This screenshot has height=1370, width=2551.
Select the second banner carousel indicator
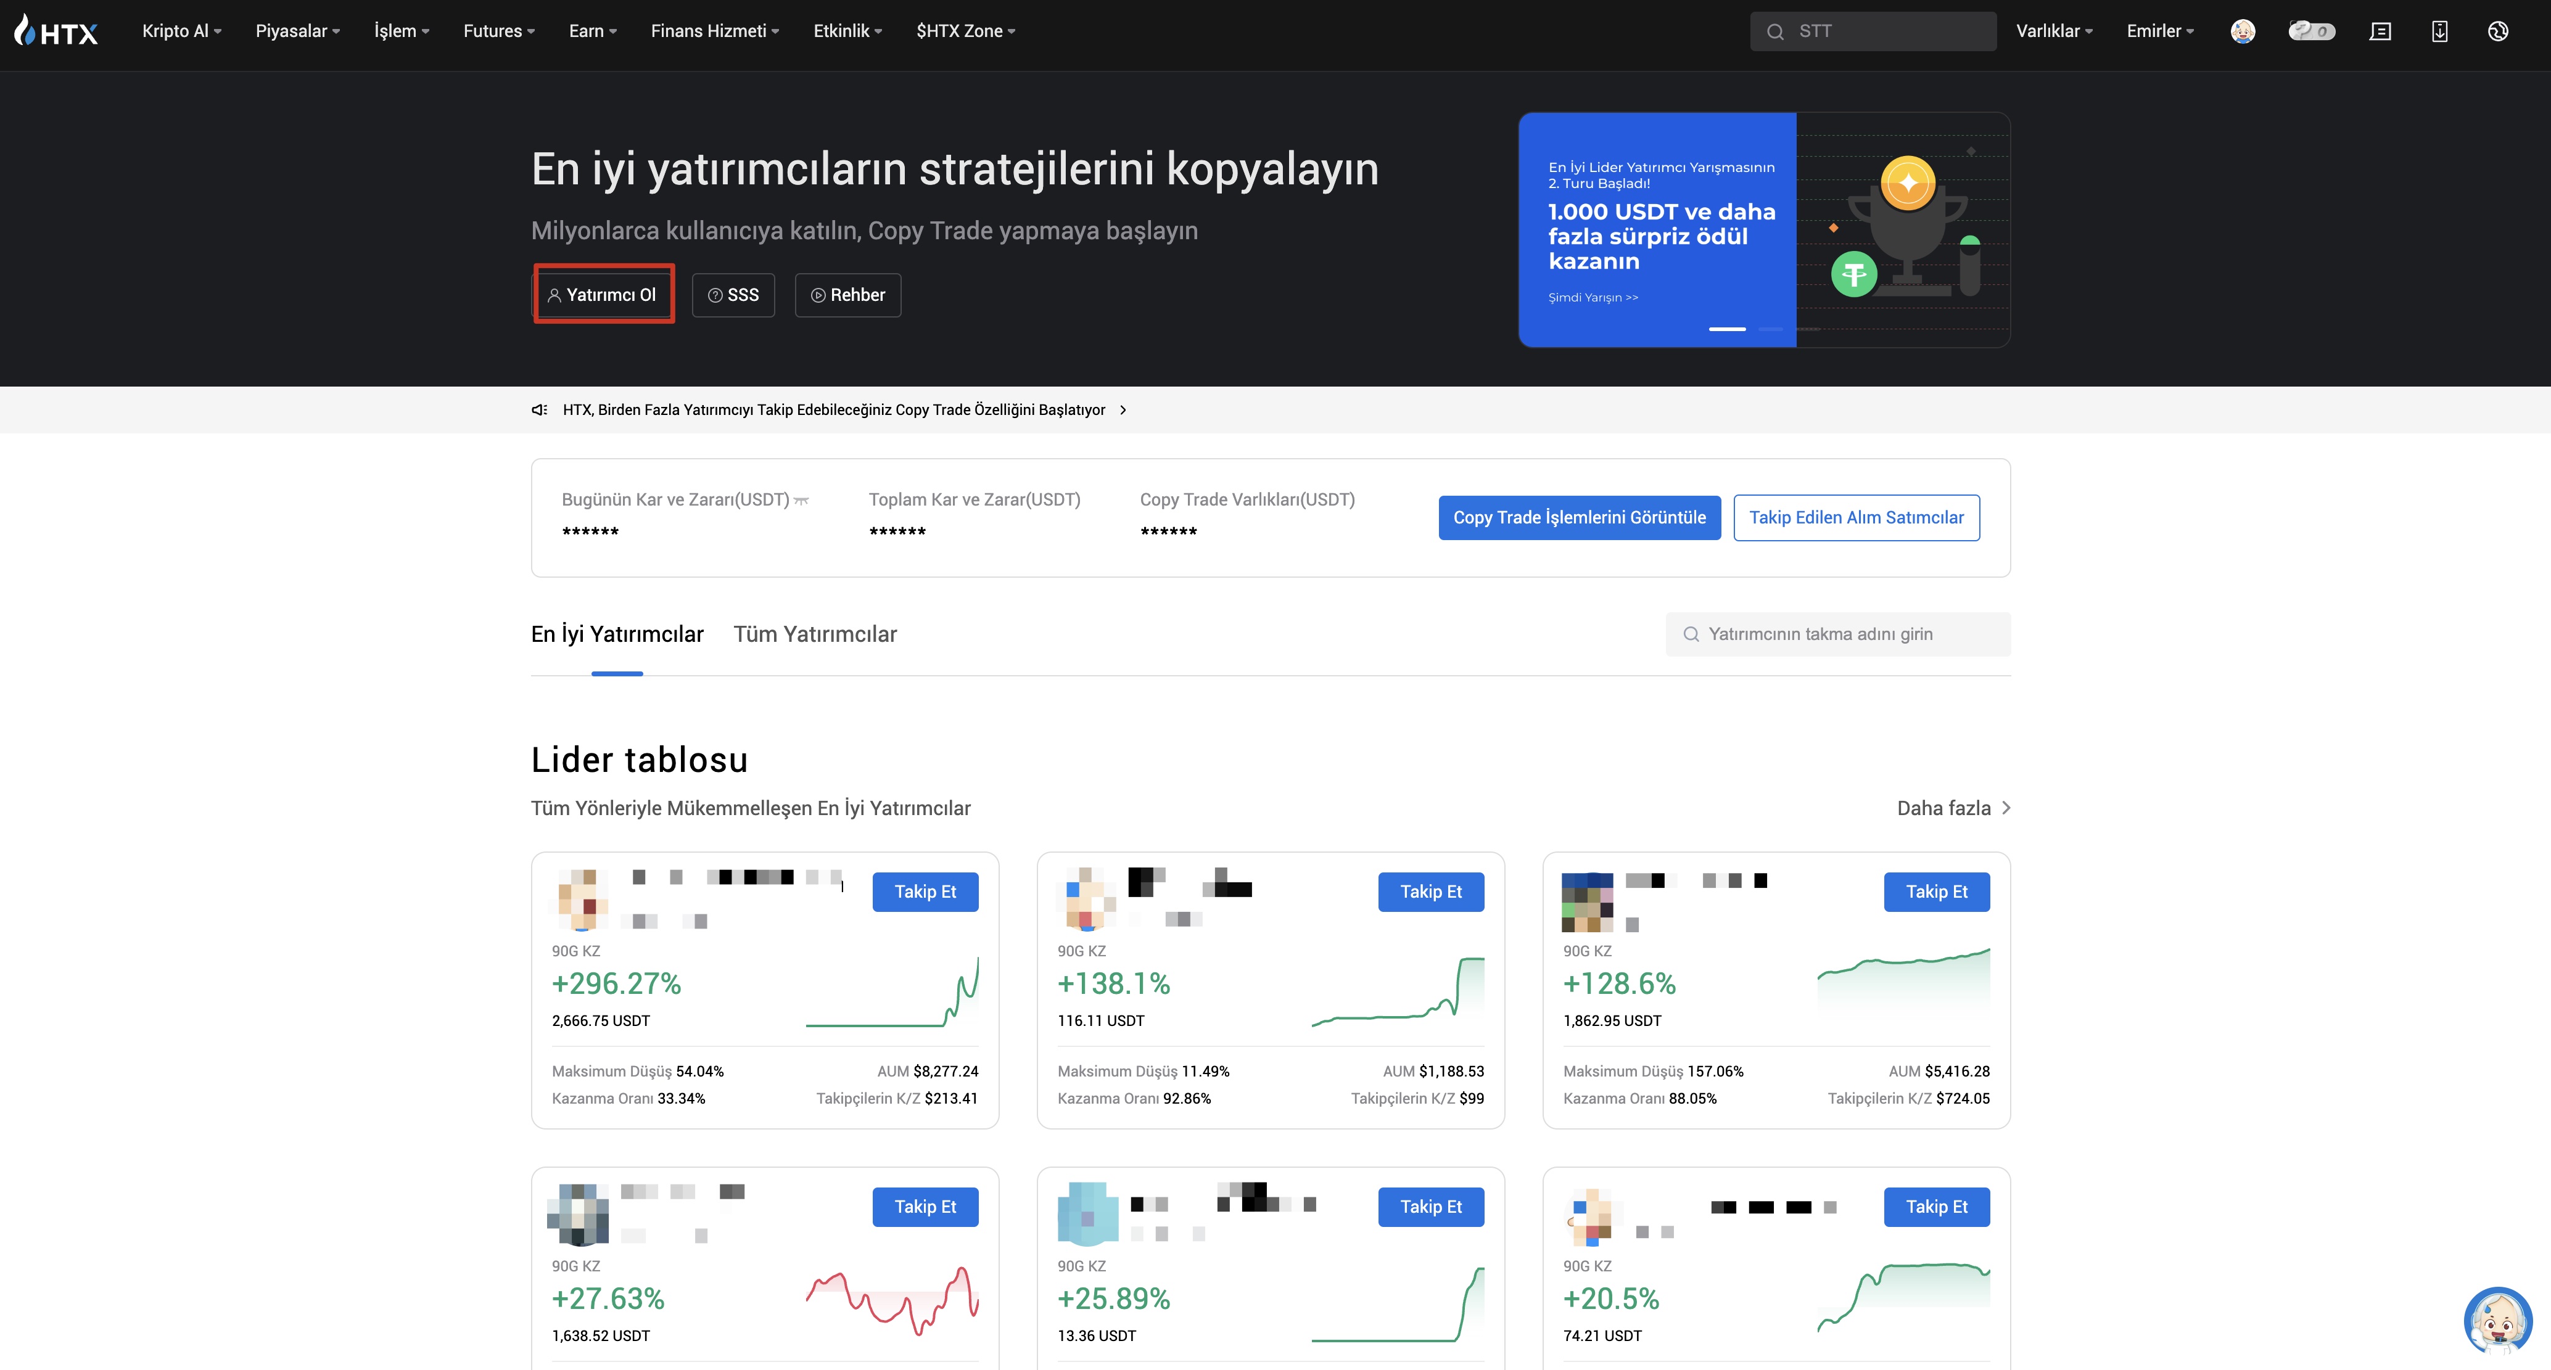pos(1771,329)
